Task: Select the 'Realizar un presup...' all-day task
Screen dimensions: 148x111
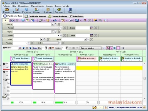Action: click(87, 59)
